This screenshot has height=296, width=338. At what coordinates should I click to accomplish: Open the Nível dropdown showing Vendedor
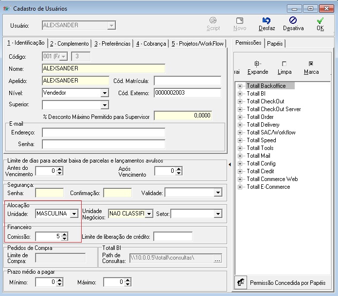click(105, 93)
